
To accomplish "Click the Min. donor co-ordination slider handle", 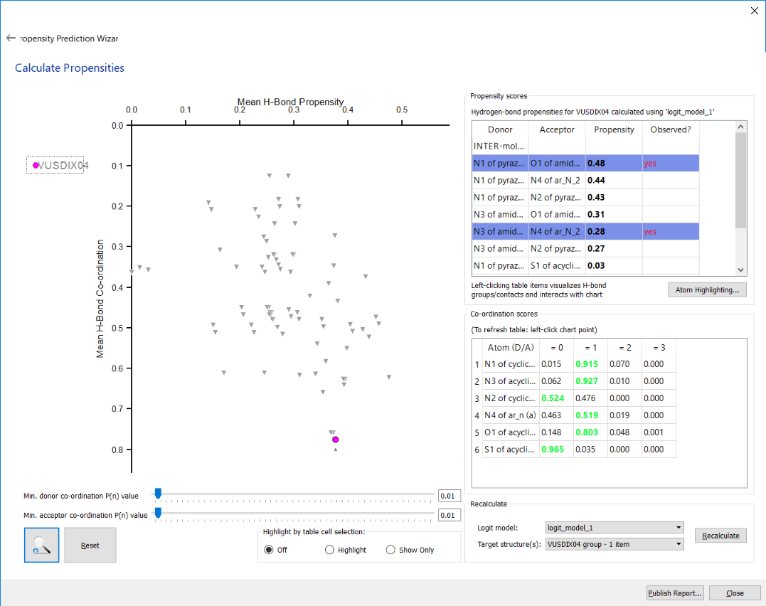I will (x=158, y=494).
